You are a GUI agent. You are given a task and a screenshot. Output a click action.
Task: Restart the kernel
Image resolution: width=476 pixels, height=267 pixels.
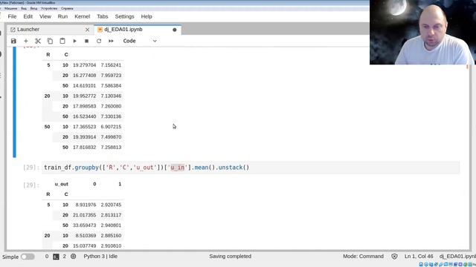point(99,41)
